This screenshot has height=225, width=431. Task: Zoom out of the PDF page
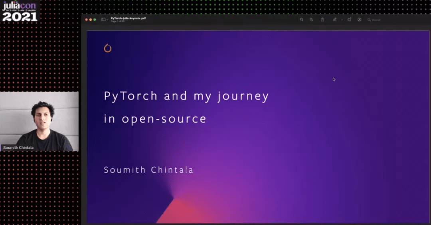(x=302, y=20)
